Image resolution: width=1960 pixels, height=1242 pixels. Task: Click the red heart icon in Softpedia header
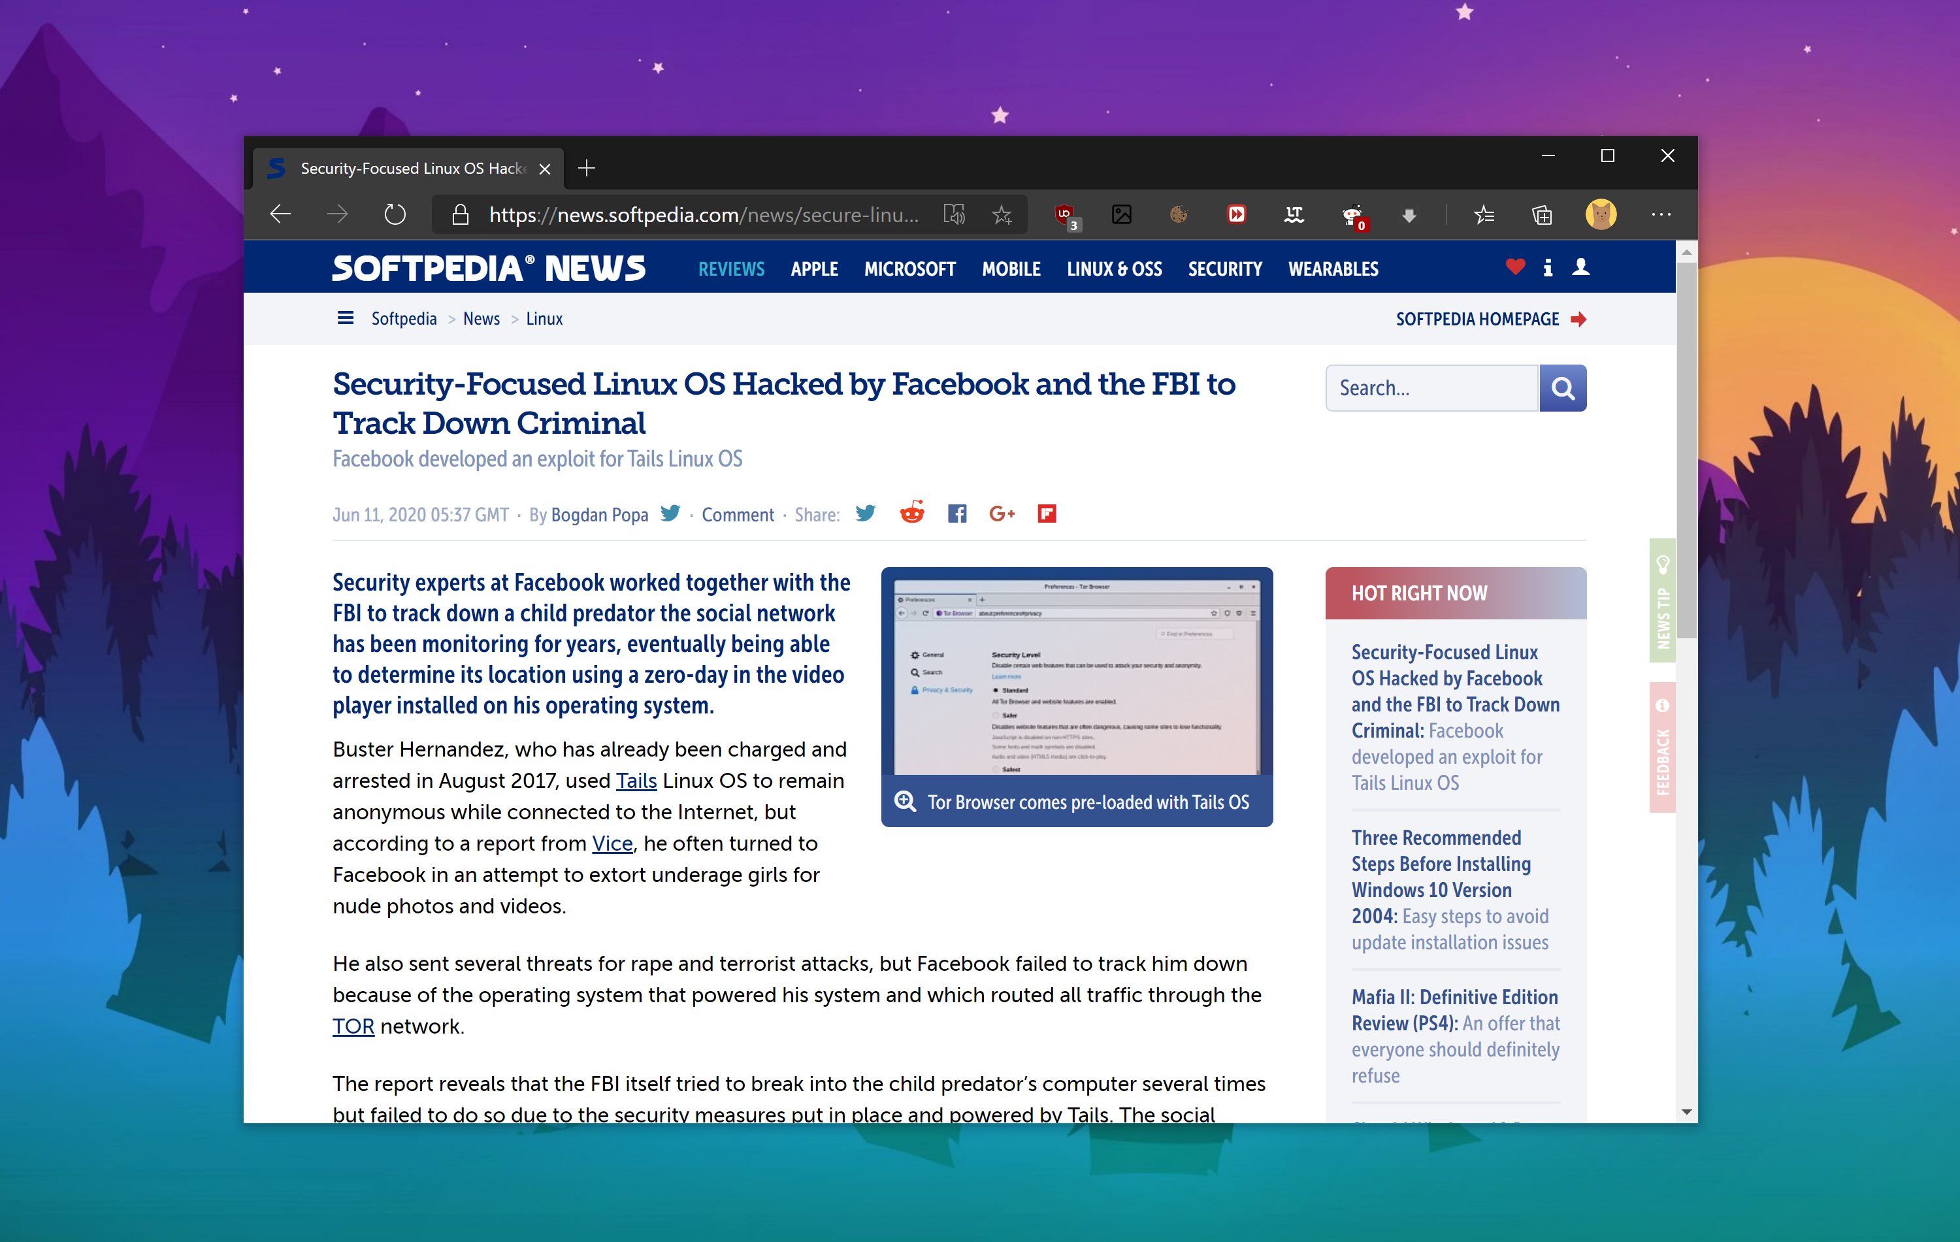(1515, 267)
